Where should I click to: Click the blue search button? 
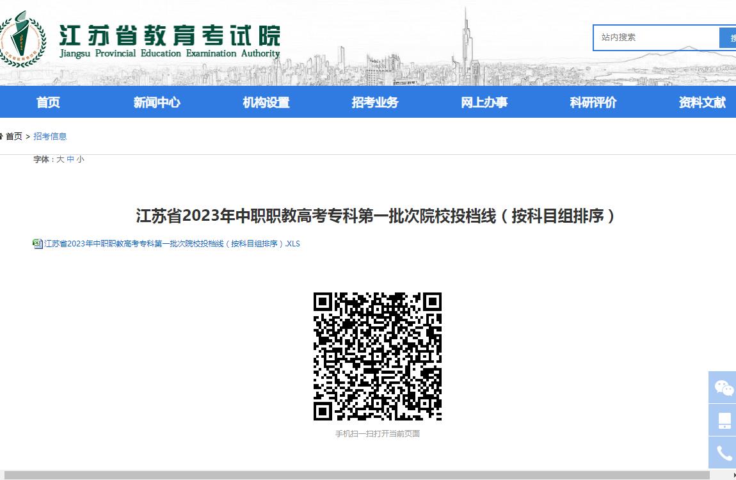point(728,38)
